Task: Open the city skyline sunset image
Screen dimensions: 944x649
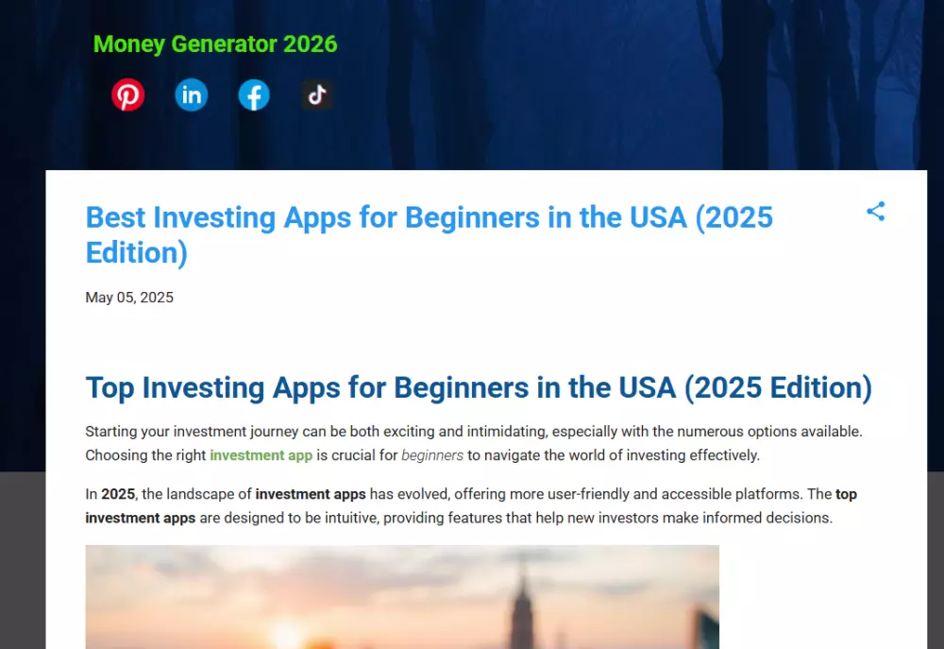Action: point(402,597)
